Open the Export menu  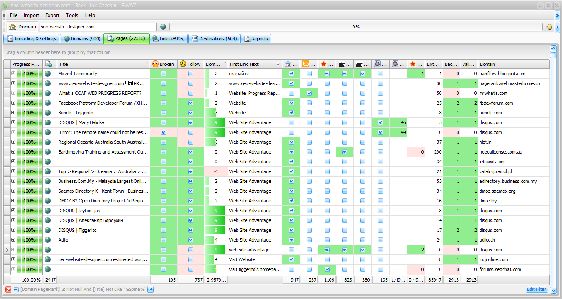point(52,15)
